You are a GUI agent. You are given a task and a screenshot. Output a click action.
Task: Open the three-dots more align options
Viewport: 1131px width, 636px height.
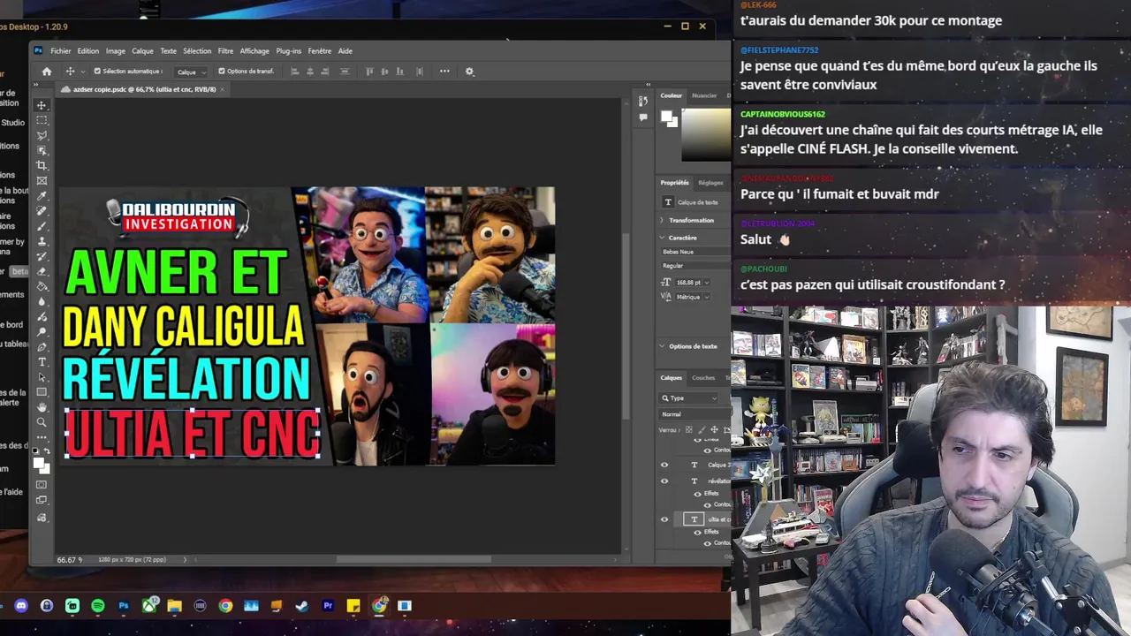click(444, 72)
